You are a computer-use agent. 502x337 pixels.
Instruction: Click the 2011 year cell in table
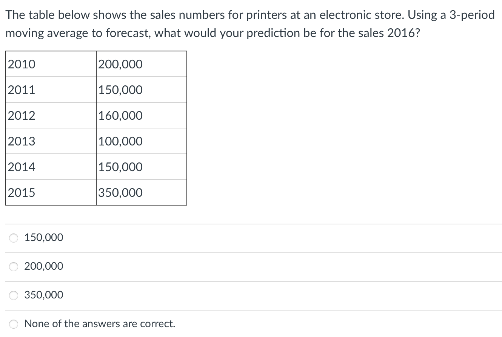click(51, 90)
